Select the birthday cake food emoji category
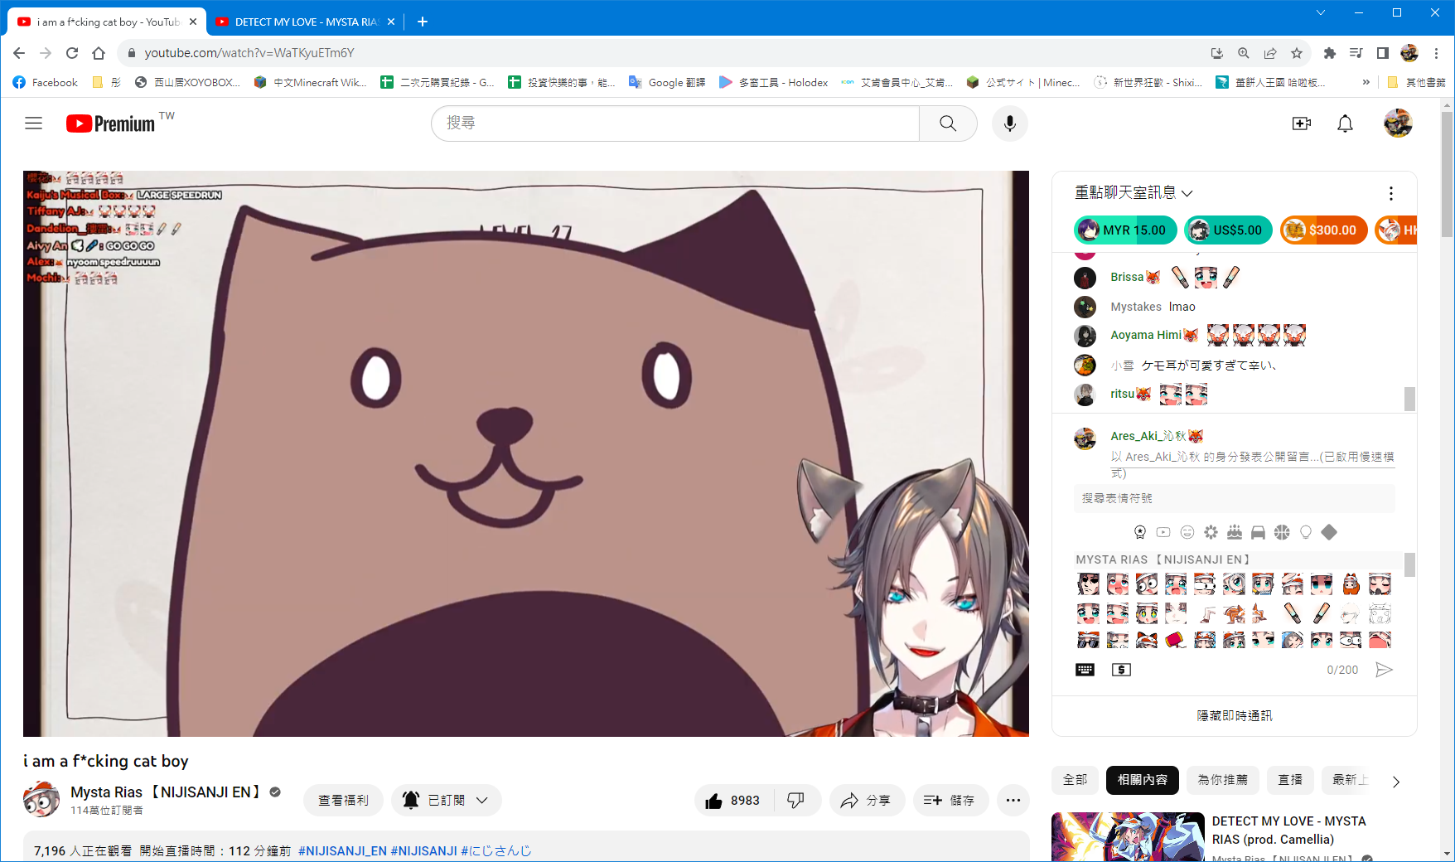The height and width of the screenshot is (862, 1455). (1235, 532)
